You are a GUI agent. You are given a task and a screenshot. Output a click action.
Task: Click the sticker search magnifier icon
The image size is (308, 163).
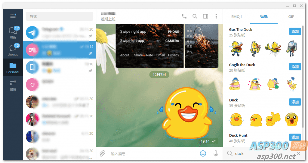point(229,153)
